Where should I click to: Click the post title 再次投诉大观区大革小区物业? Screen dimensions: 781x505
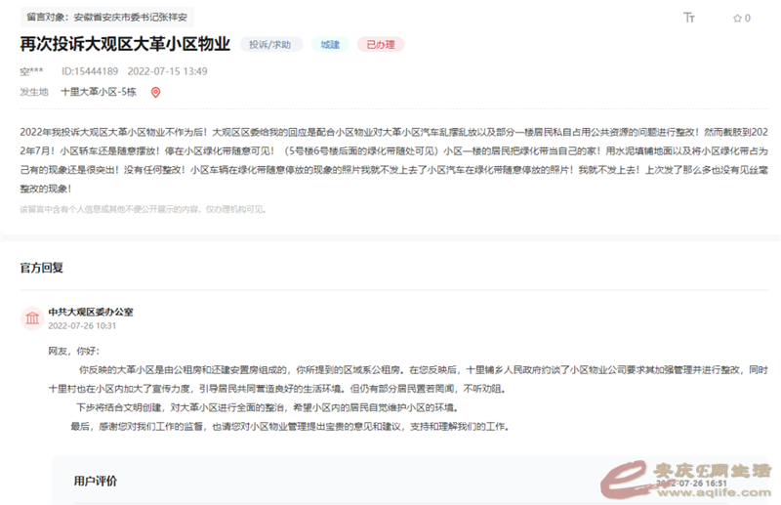click(x=125, y=44)
